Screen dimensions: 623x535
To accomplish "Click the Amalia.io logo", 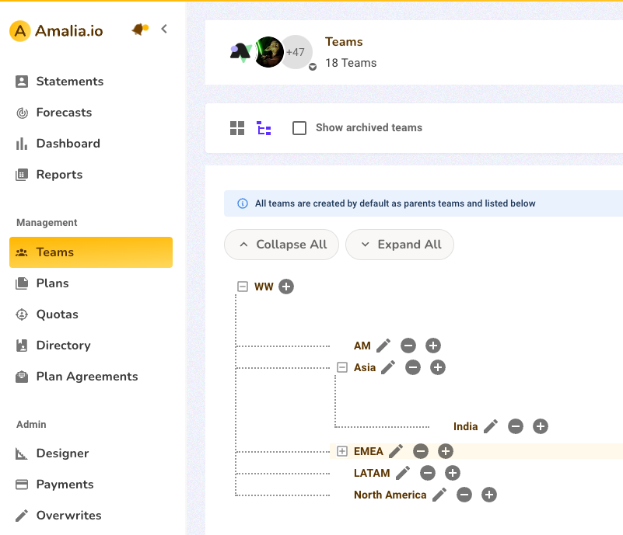I will coord(56,31).
